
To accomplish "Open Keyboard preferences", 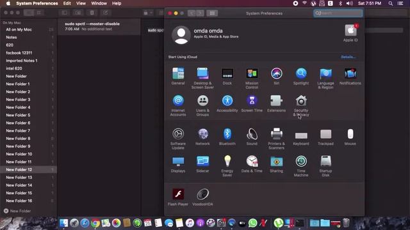I will 301,136.
